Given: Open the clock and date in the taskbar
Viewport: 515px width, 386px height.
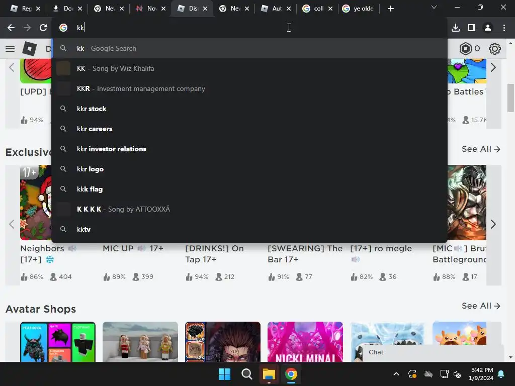Looking at the screenshot, I should (x=482, y=374).
